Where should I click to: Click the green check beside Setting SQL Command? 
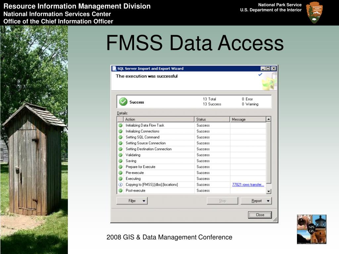click(x=121, y=137)
